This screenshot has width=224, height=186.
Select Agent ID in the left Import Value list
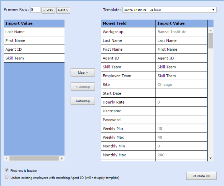point(34,49)
